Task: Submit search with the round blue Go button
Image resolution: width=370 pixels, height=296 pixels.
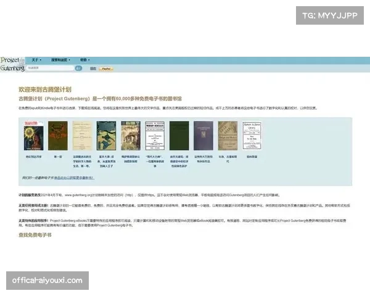Action: (78, 68)
